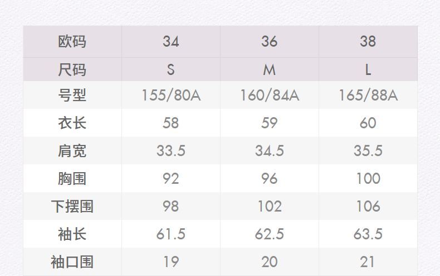Viewport: 440px width, 276px height.
Task: Select the 胸围 row header
Action: [72, 179]
